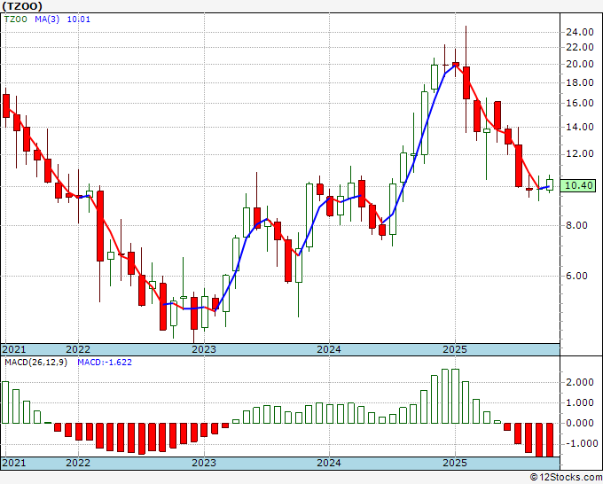This screenshot has height=484, width=603.
Task: Click the 0.000 MACD axis label
Action: coord(578,423)
